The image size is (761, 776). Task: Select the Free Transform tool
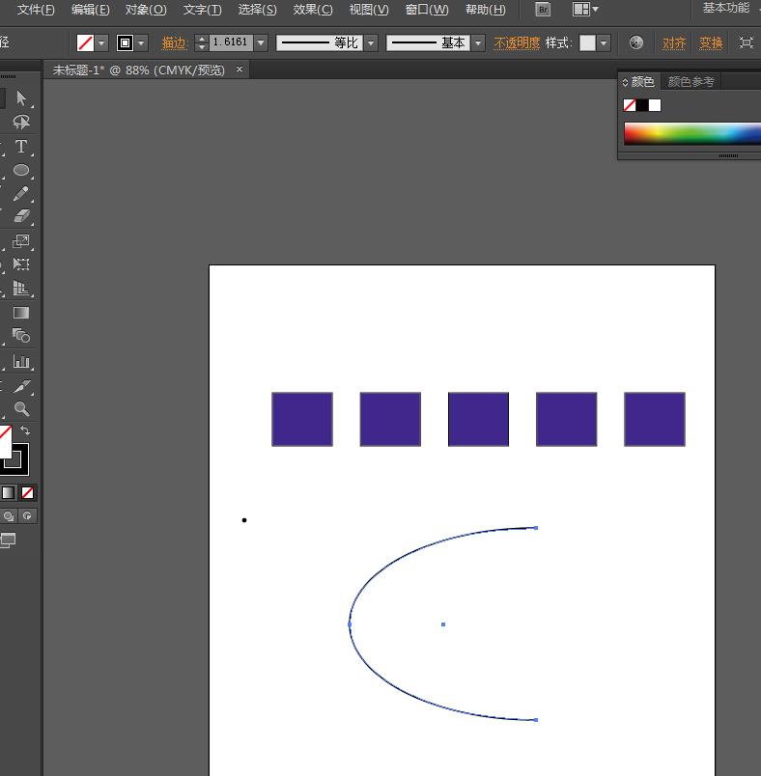pyautogui.click(x=21, y=264)
